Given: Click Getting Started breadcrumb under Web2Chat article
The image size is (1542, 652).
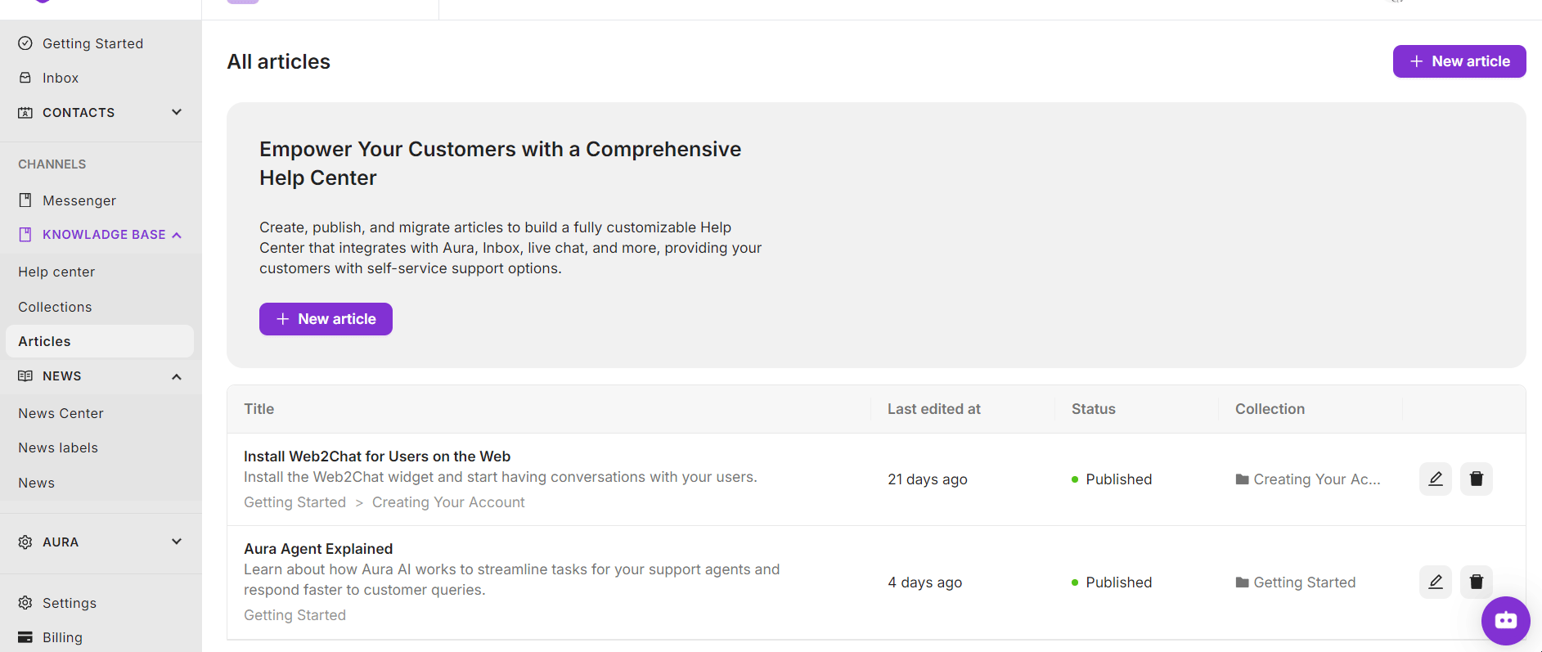Looking at the screenshot, I should coord(294,502).
